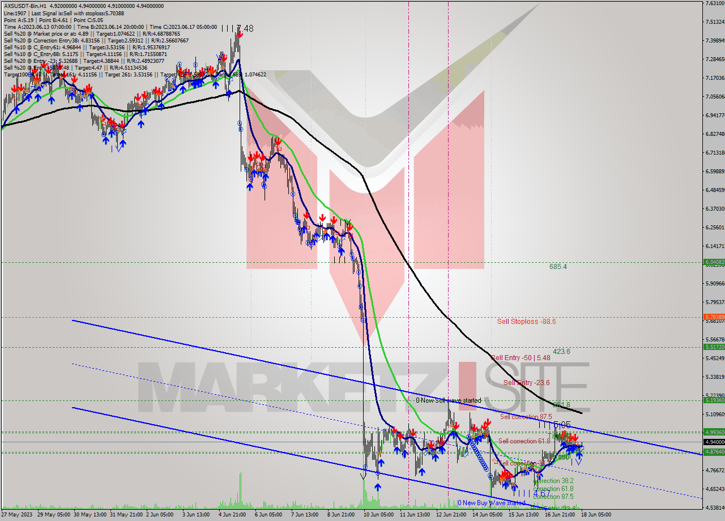Click the 4.67 wave low label
This screenshot has height=521, width=725.
coord(542,494)
